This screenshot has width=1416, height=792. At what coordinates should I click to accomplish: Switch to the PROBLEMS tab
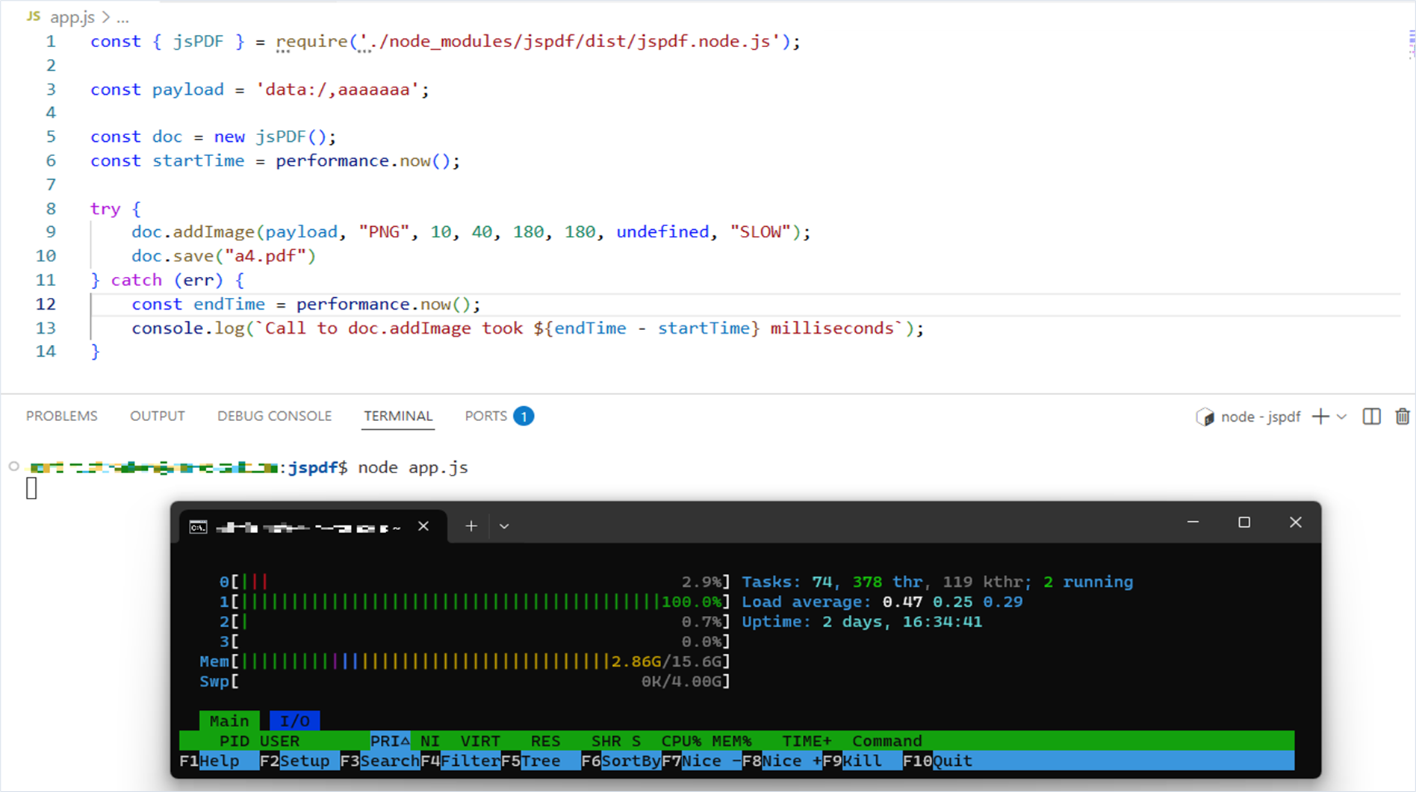(62, 416)
